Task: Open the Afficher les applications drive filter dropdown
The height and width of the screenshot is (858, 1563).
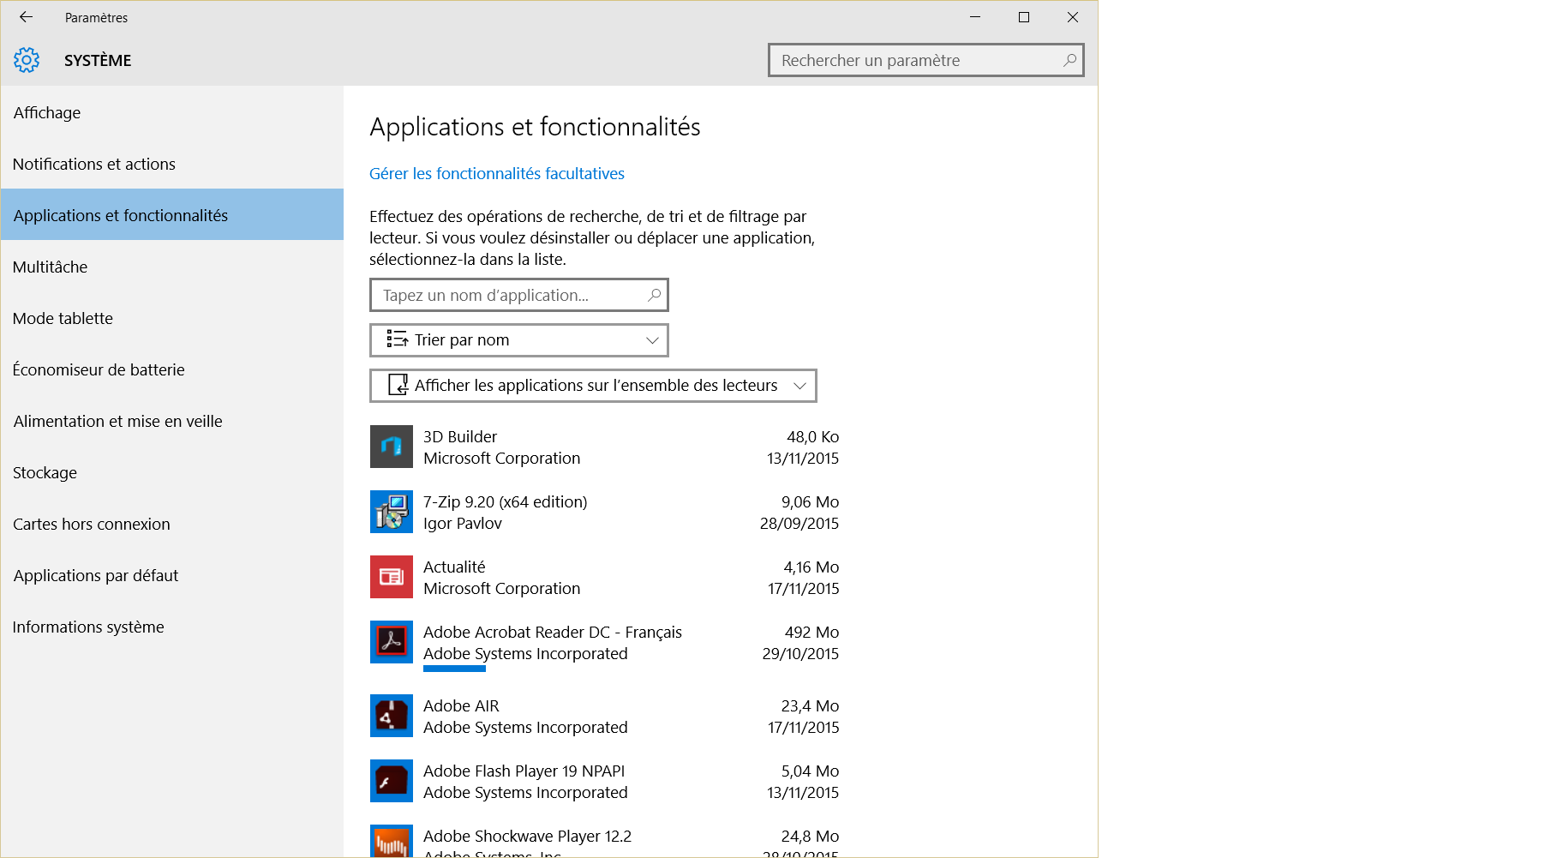Action: [593, 386]
